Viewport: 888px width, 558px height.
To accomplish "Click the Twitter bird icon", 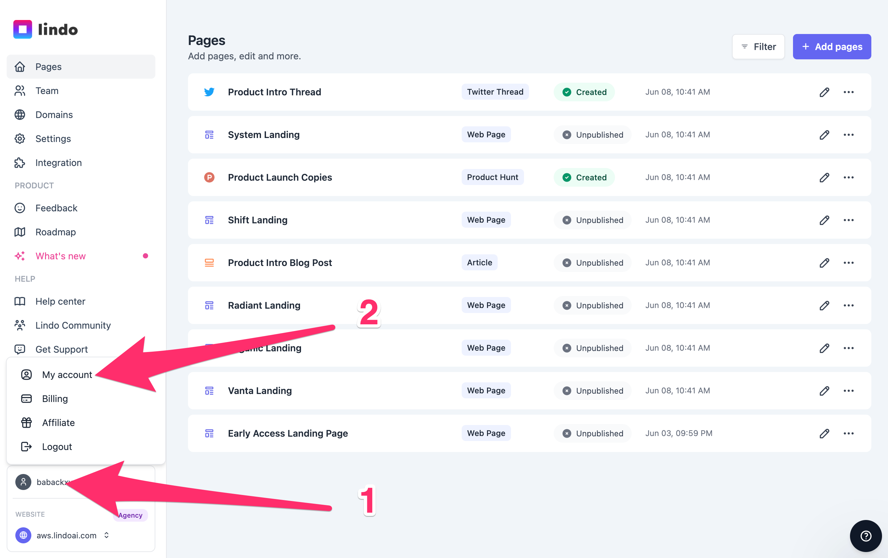I will 209,92.
